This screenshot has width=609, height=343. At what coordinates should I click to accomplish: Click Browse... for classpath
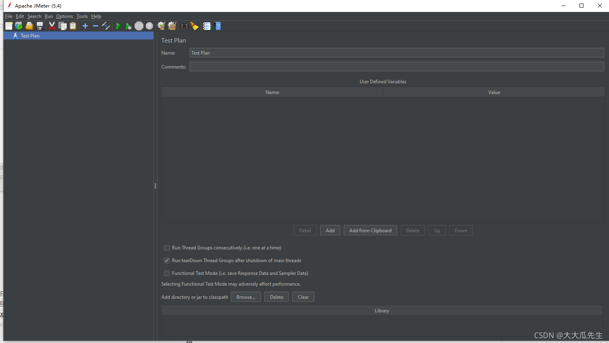[246, 297]
